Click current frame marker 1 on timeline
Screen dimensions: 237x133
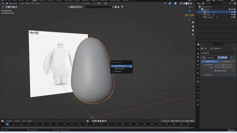[x=7, y=124]
